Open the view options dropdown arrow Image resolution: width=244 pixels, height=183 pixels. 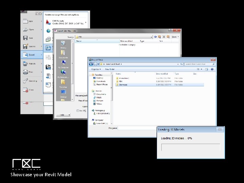pos(202,69)
